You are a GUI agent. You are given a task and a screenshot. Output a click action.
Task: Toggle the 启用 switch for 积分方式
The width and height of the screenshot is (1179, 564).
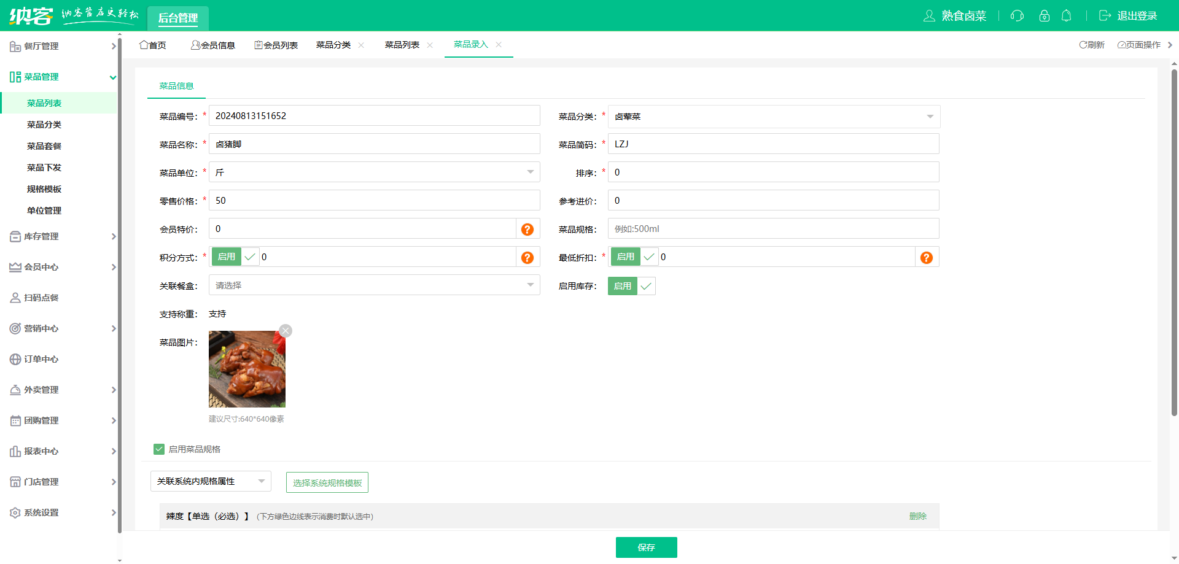226,257
